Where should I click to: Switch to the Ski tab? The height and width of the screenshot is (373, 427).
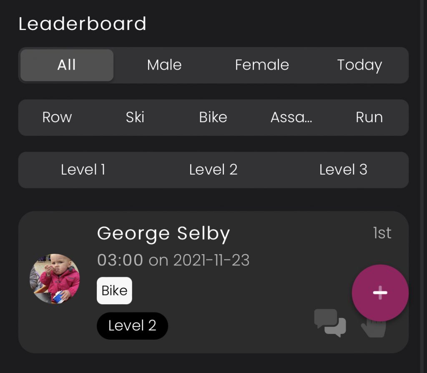pyautogui.click(x=135, y=118)
